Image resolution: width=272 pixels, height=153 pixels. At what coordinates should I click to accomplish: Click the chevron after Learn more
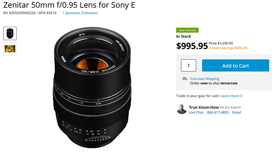click(x=241, y=96)
